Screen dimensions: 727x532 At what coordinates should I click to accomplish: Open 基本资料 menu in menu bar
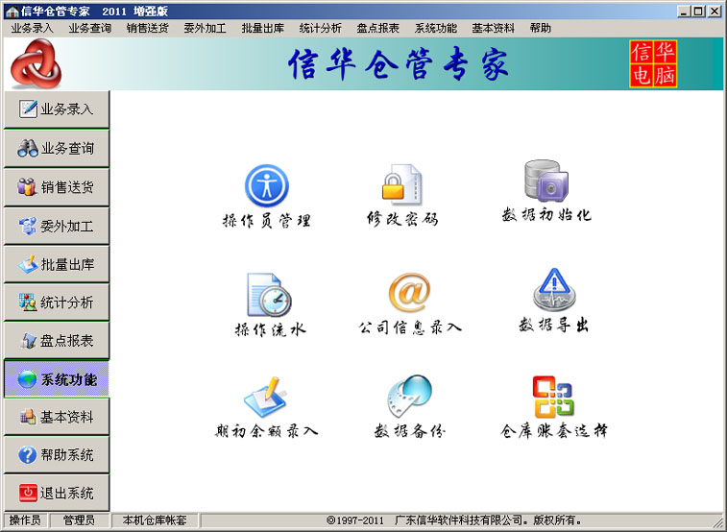pyautogui.click(x=494, y=28)
